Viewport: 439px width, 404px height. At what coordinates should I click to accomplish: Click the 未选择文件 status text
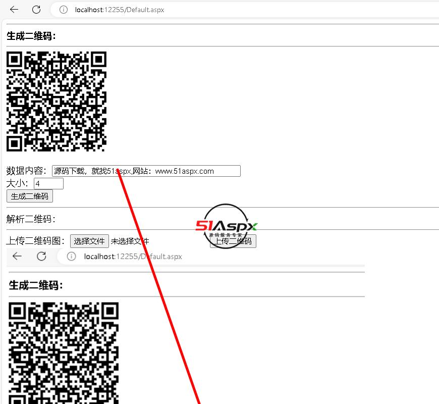[130, 241]
